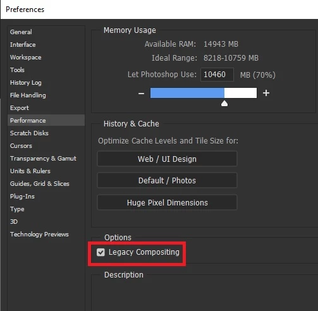
Task: Open File Handling preferences
Action: [28, 95]
